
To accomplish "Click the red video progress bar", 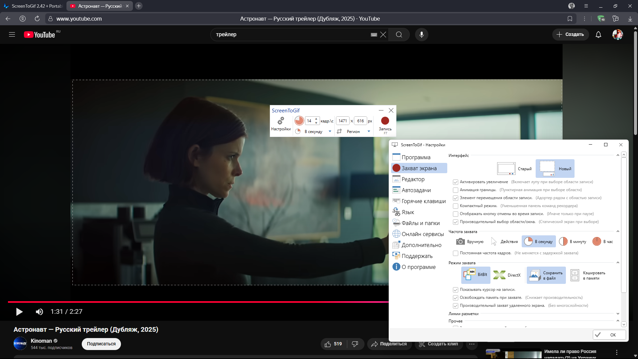I will tap(199, 302).
